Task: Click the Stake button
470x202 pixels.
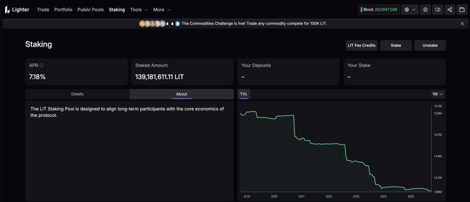Action: 396,45
